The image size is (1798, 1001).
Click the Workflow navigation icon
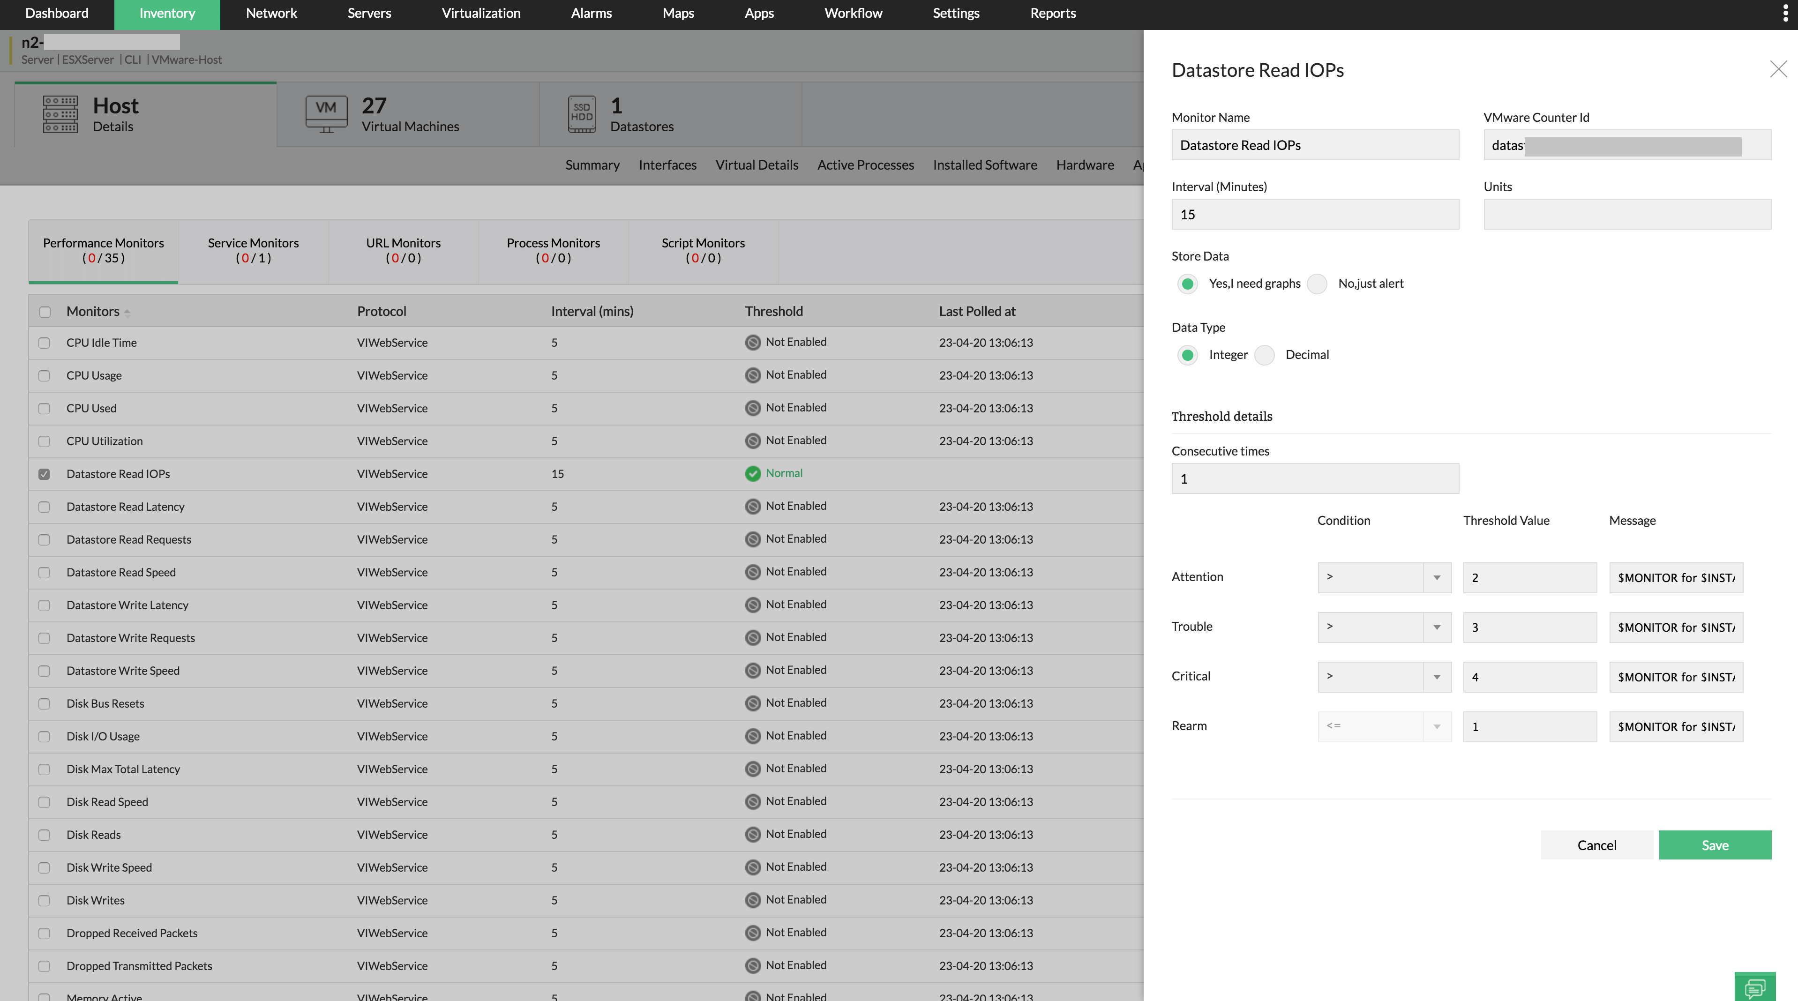click(x=854, y=14)
